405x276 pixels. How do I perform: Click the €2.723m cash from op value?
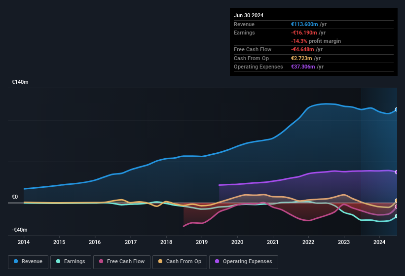point(301,58)
